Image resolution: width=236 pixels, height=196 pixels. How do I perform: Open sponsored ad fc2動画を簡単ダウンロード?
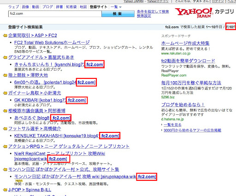click(x=188, y=61)
